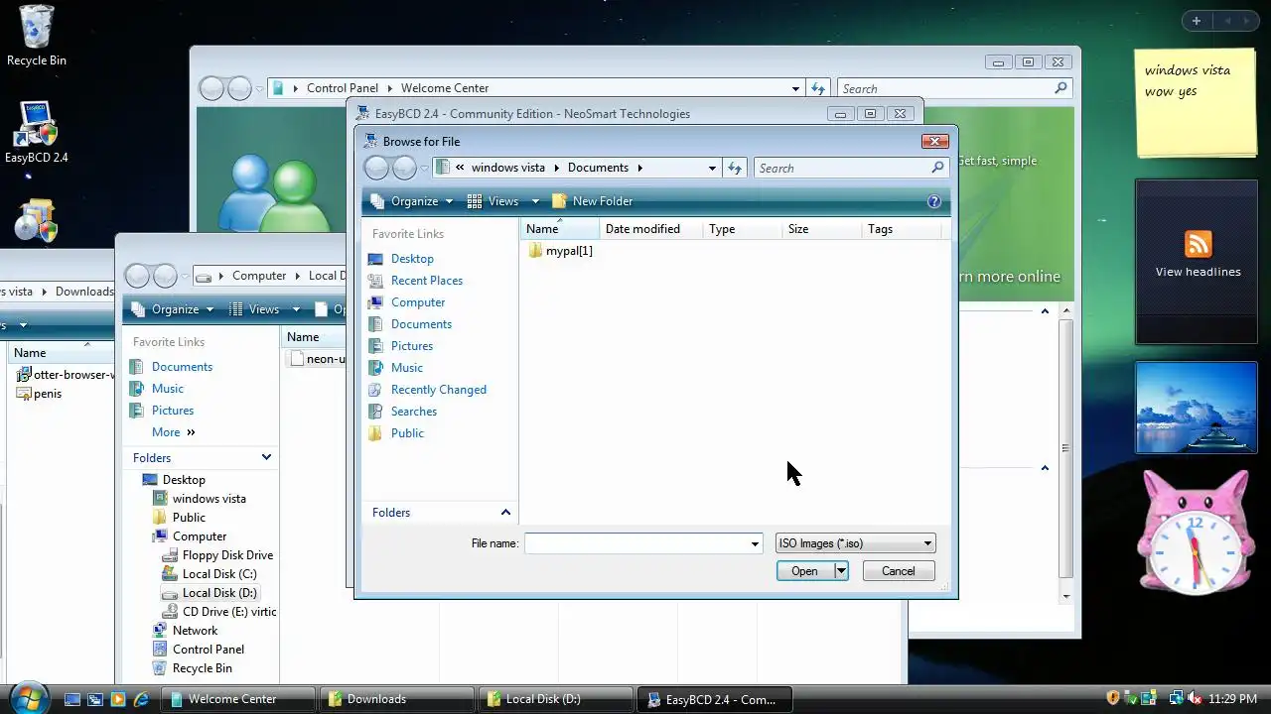Open the EasyBCD 2.4 desktop shortcut

tap(37, 133)
